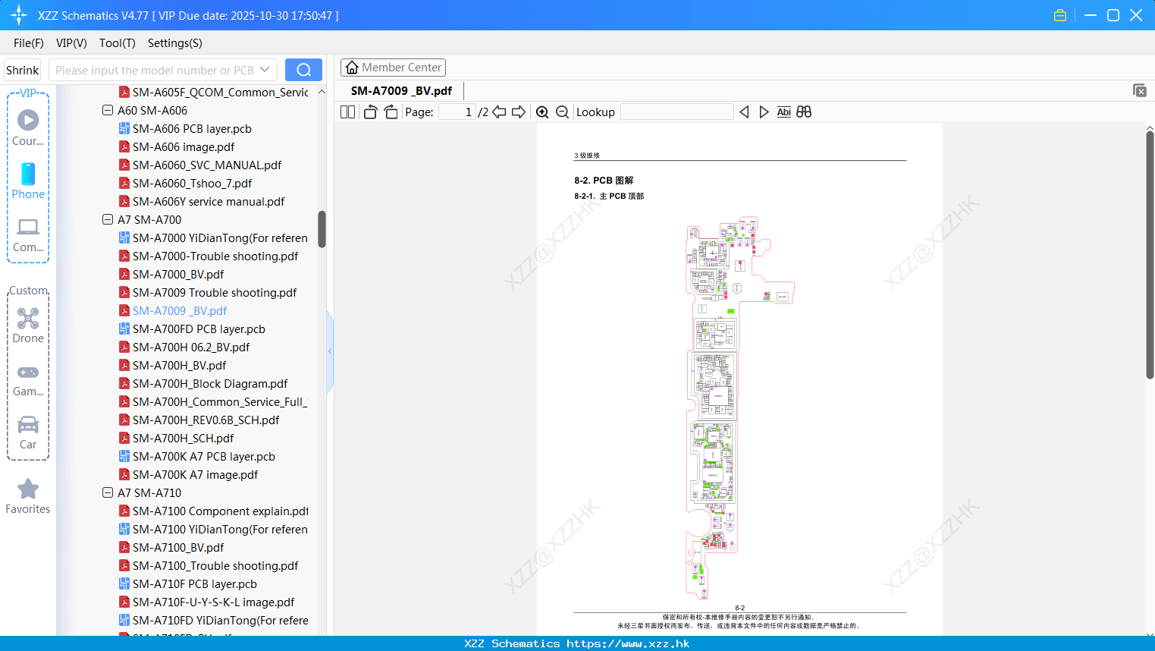Open SM-A6060_SVC_MANUAL.pdf file
The height and width of the screenshot is (651, 1155).
pyautogui.click(x=207, y=165)
